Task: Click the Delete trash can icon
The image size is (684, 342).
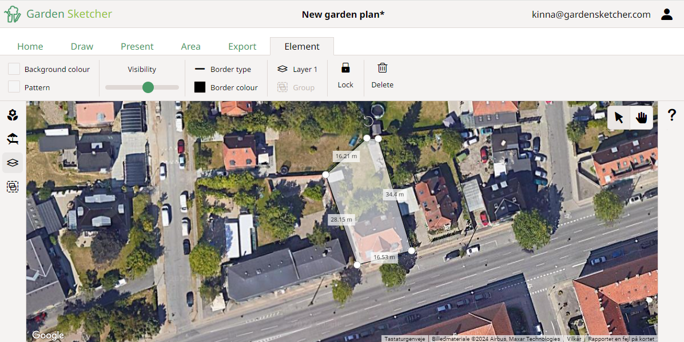Action: tap(382, 68)
